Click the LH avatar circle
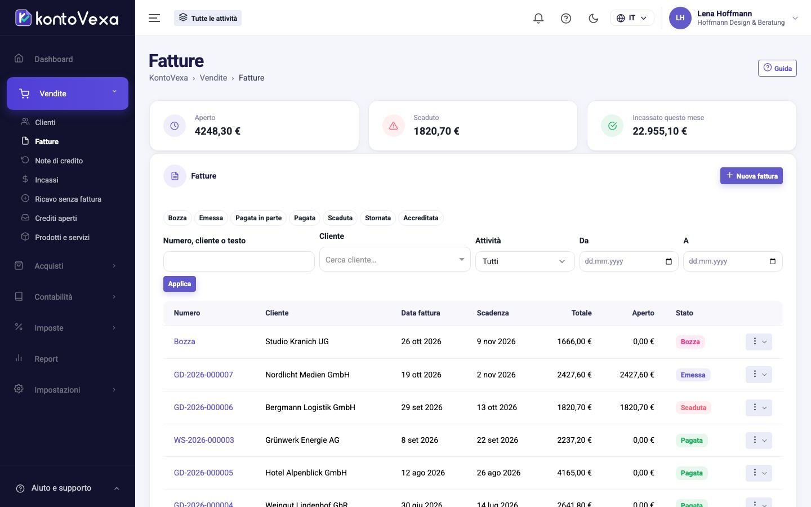The height and width of the screenshot is (507, 811). click(x=680, y=18)
